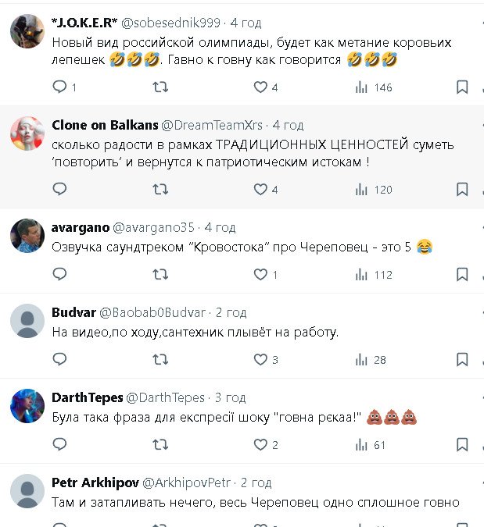Open the @Baobab0Budvar handle
This screenshot has width=484, height=527.
[152, 312]
